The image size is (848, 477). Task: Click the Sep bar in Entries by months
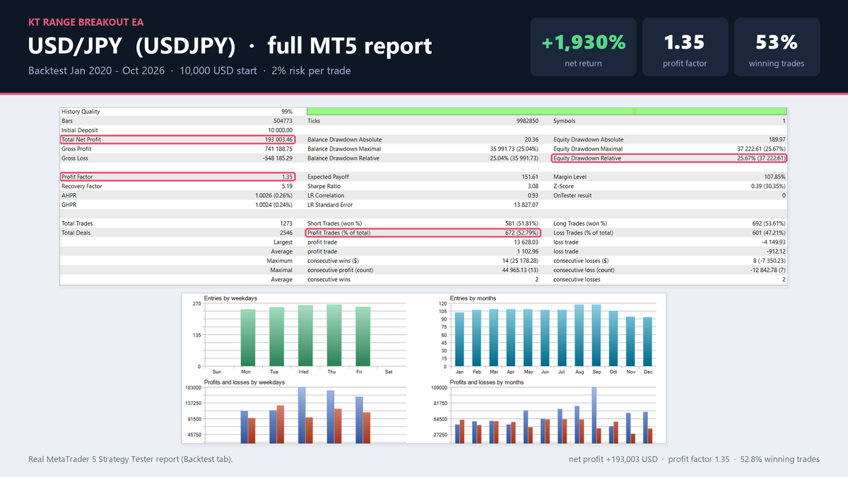click(x=596, y=336)
